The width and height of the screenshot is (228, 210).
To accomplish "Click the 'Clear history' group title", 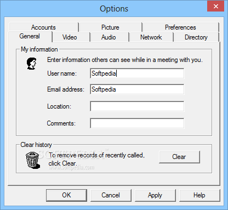I will click(x=36, y=145).
